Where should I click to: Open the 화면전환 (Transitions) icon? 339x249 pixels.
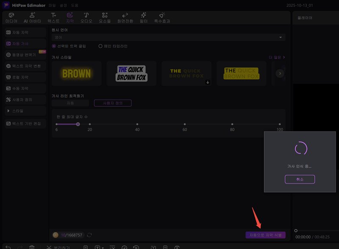point(125,17)
